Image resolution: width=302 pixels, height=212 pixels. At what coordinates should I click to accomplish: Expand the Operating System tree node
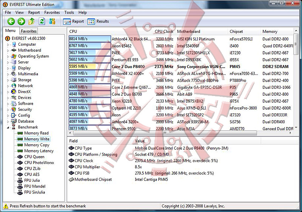[x=8, y=56]
